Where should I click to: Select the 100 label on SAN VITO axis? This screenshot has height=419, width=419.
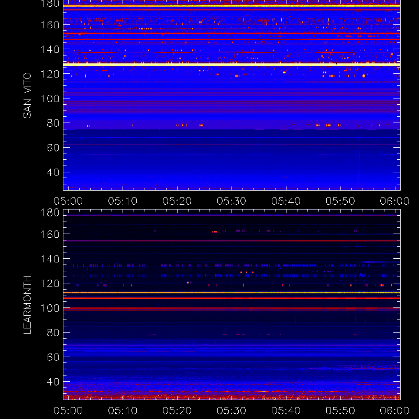(x=50, y=98)
